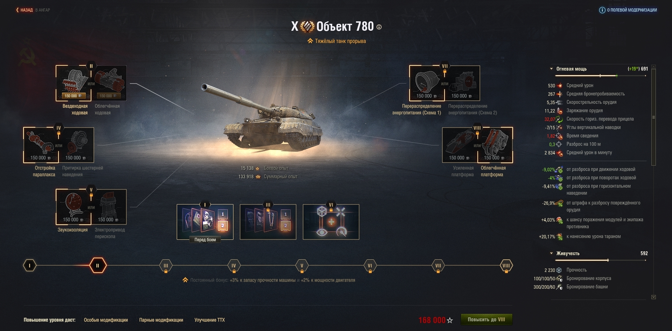This screenshot has height=331, width=672.
Task: Go back via Назад в ангар
Action: tap(33, 10)
